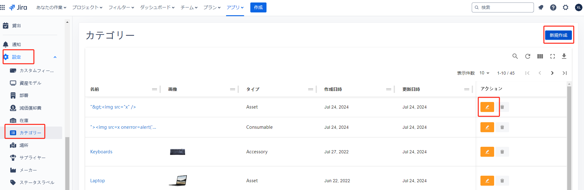Download the table data

[x=564, y=56]
